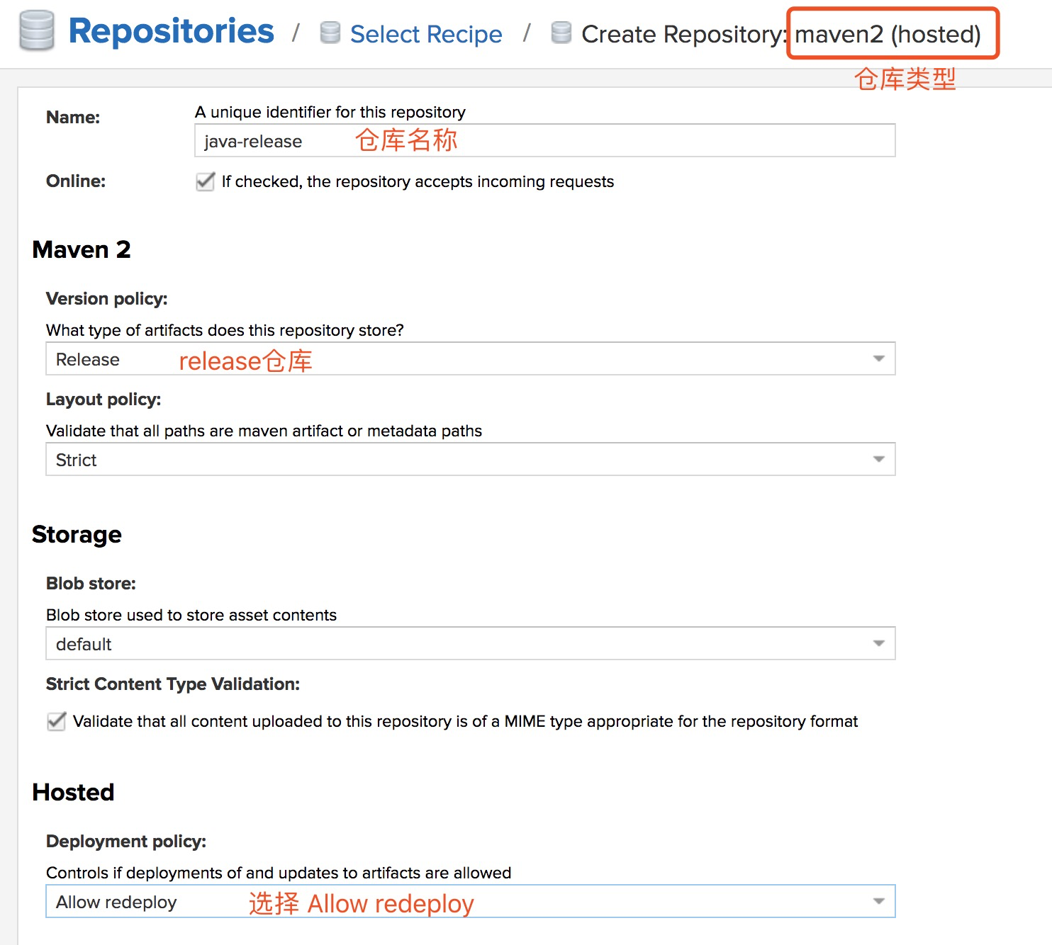The width and height of the screenshot is (1052, 945).
Task: Click the maven2 (hosted) title text
Action: (888, 34)
